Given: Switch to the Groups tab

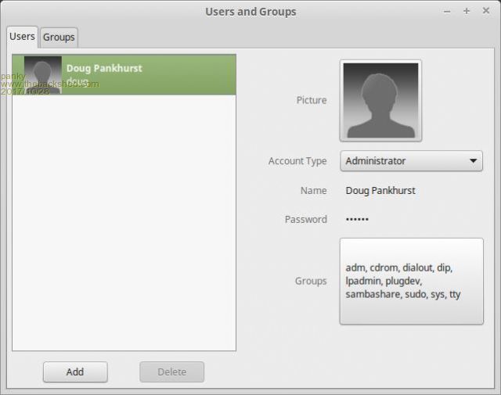Looking at the screenshot, I should click(x=59, y=37).
